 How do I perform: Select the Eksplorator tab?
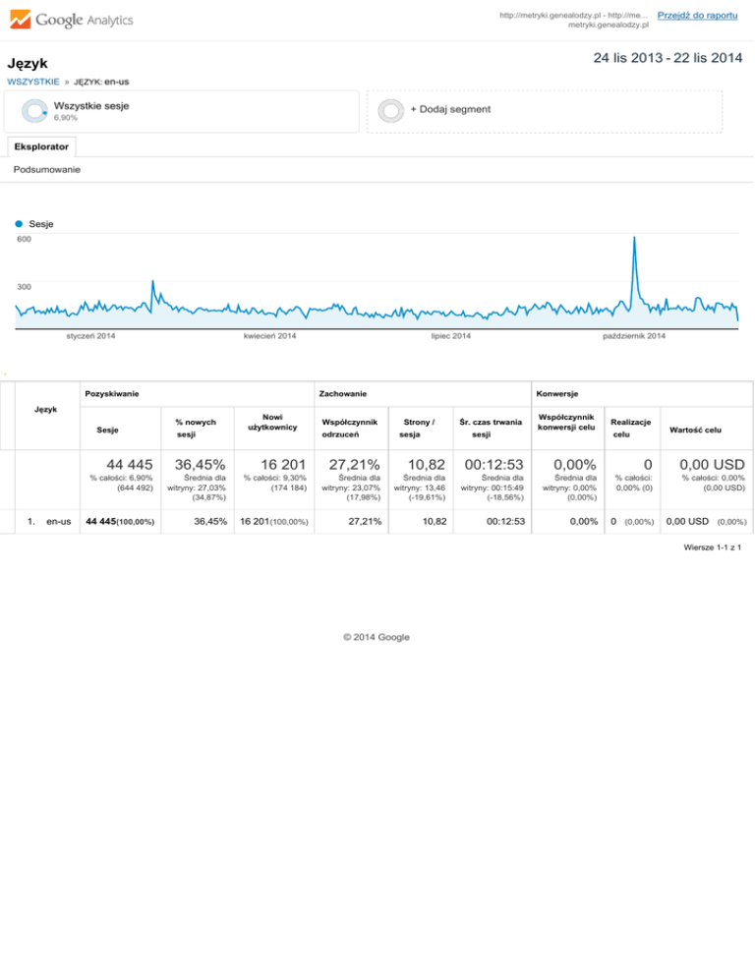[41, 146]
